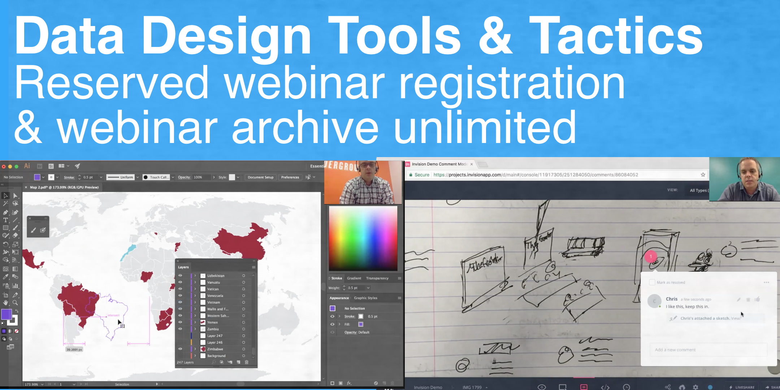Viewport: 780px width, 390px height.
Task: Click the like thumbs-up on Chris's comment
Action: pos(757,299)
